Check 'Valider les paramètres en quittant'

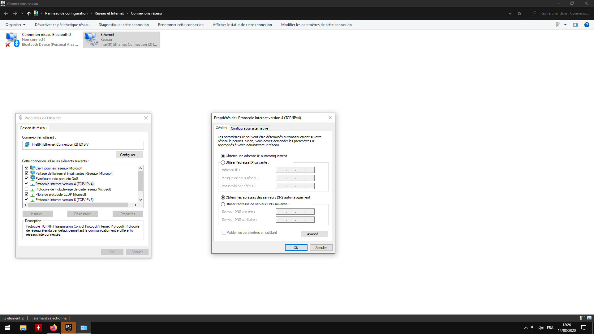click(x=224, y=233)
